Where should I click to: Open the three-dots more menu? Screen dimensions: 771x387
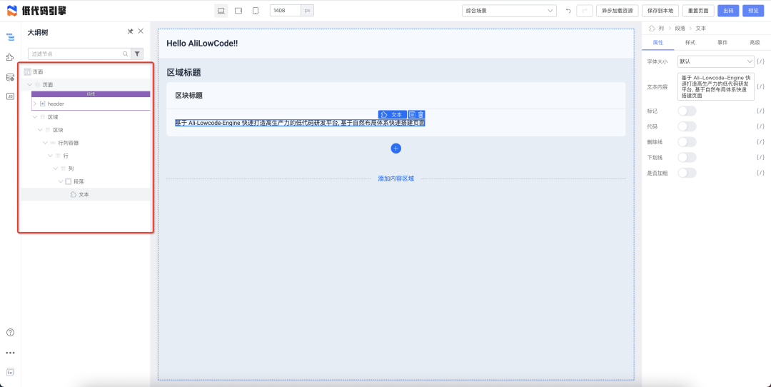(x=10, y=353)
